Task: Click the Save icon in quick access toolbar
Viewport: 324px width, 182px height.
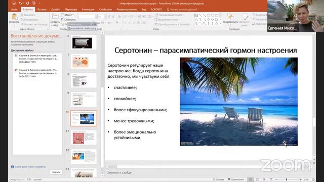Action: pyautogui.click(x=14, y=4)
